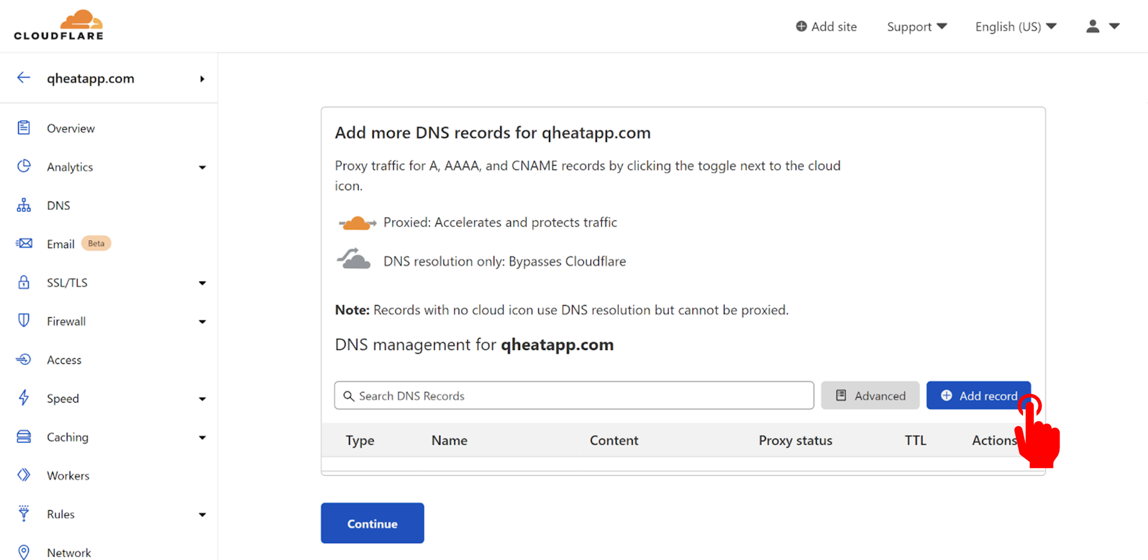The image size is (1148, 560).
Task: Open the English (US) language dropdown
Action: pos(1016,26)
